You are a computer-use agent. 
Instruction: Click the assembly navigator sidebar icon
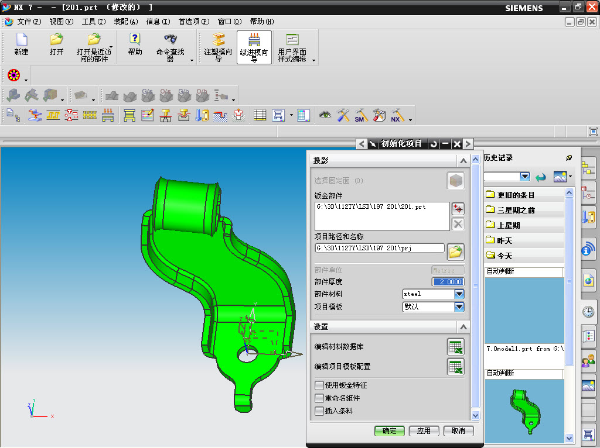click(x=588, y=168)
